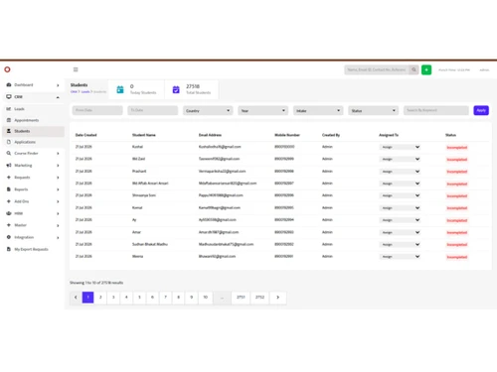Click the Student Name column header
497x372 pixels.
144,135
